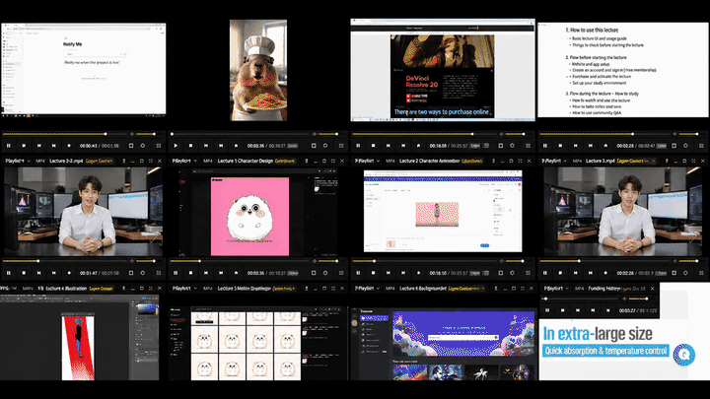
Task: Open Playlist dropdown in Lecture 2-2.mp4 window
Action: click(17, 161)
